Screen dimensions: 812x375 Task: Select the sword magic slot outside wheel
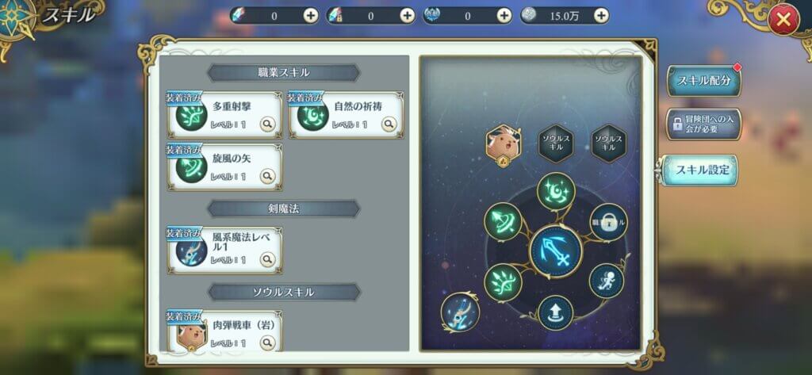pyautogui.click(x=461, y=312)
